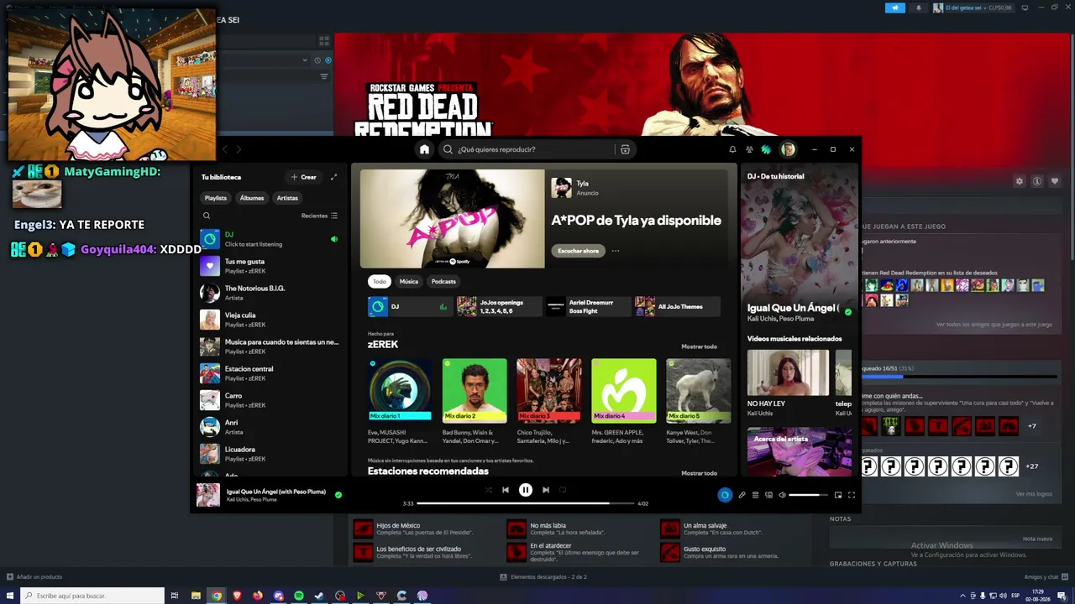
Task: Open the Kali Uchis, Peso Pluma link in player bar
Action: [251, 500]
